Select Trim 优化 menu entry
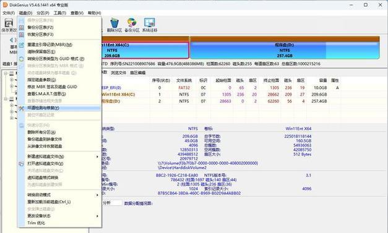 59,223
